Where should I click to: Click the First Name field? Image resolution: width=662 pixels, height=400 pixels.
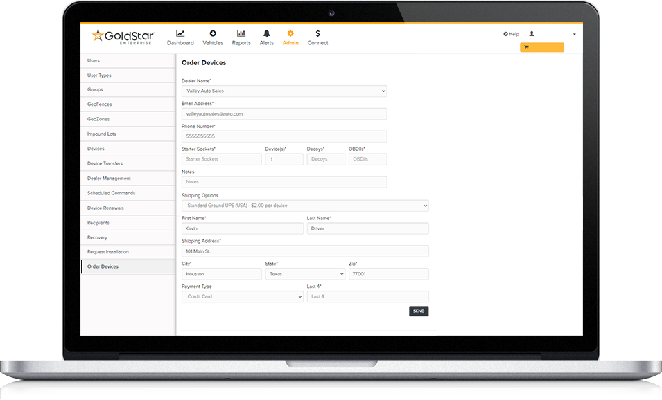point(243,228)
